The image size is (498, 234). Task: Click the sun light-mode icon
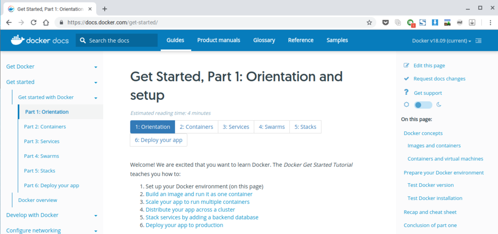tap(406, 105)
